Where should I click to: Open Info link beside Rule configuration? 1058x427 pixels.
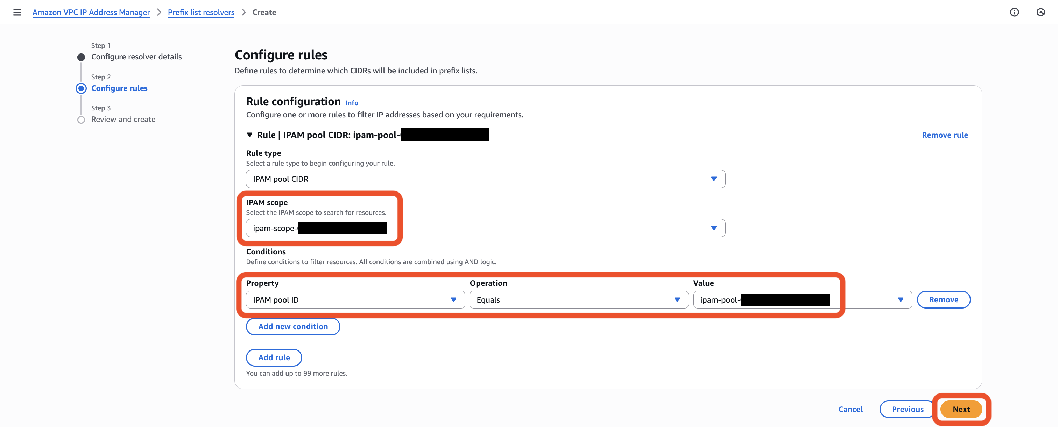pyautogui.click(x=352, y=103)
